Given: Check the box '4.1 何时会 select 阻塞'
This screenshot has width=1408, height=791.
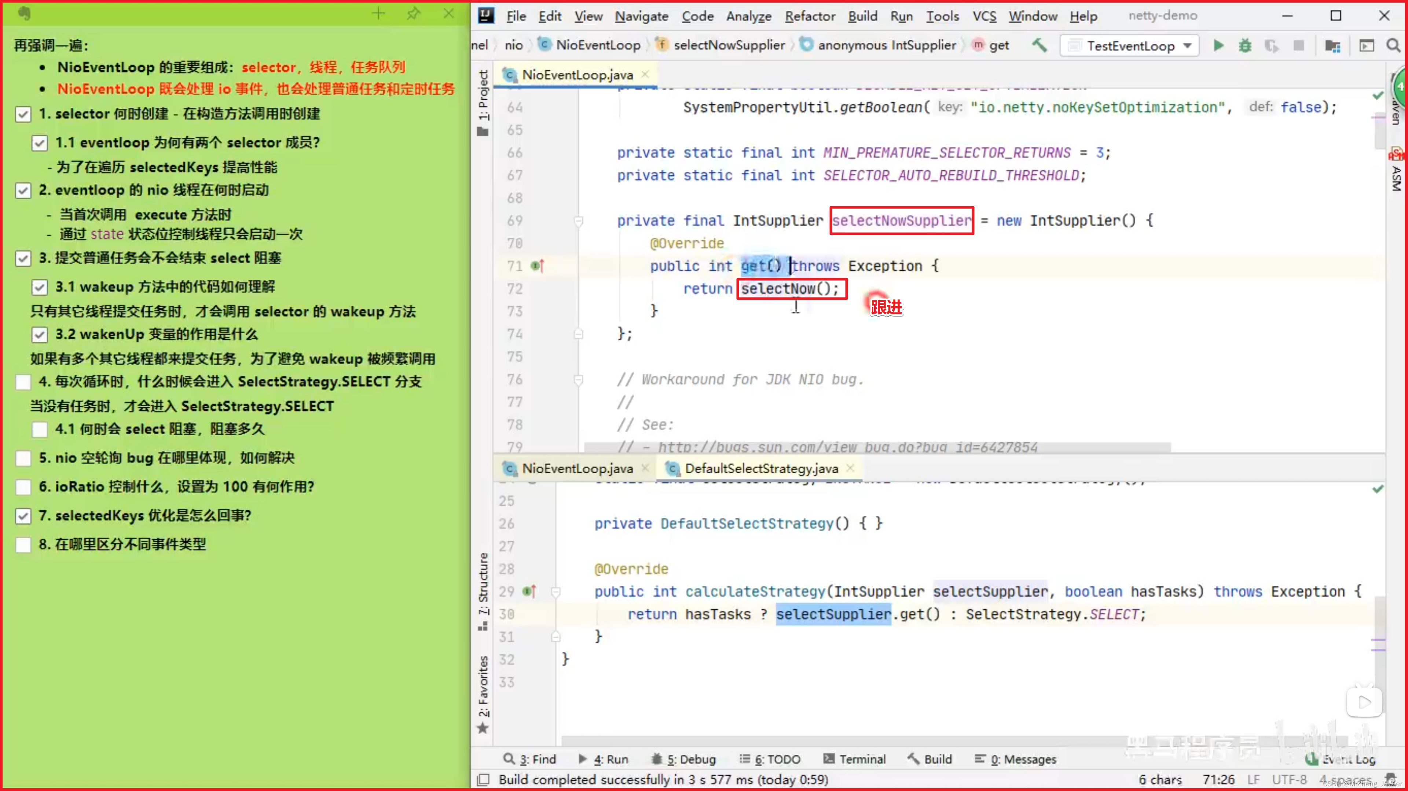Looking at the screenshot, I should tap(39, 429).
